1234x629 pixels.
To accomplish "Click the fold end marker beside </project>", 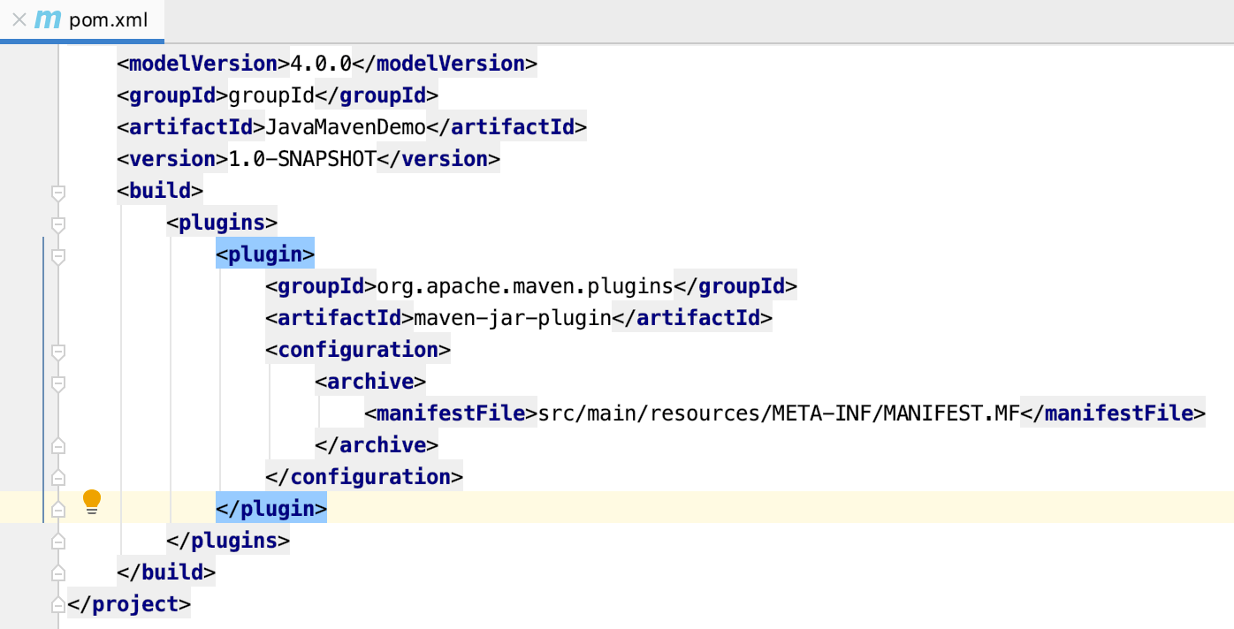I will click(58, 604).
